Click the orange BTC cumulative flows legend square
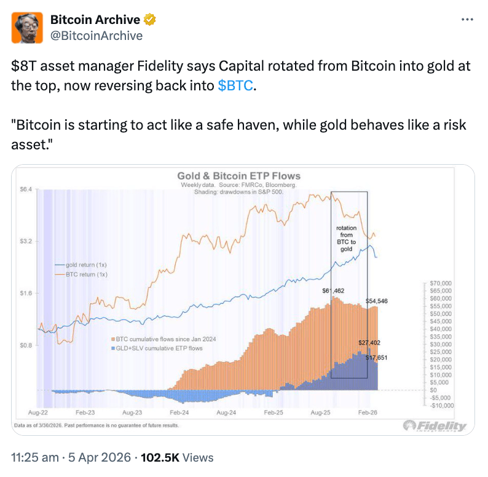This screenshot has height=477, width=488. (x=112, y=339)
